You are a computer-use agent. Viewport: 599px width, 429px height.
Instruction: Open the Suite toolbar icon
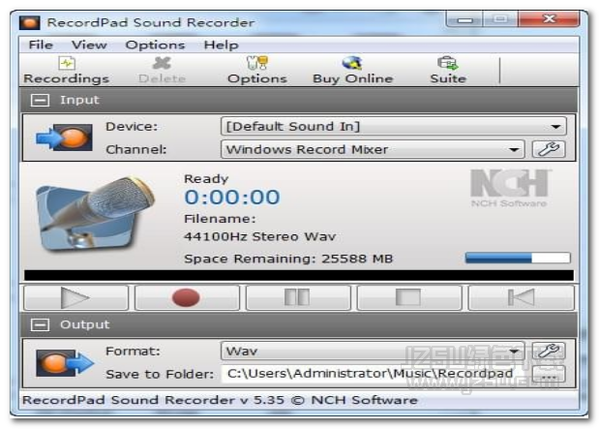[448, 71]
